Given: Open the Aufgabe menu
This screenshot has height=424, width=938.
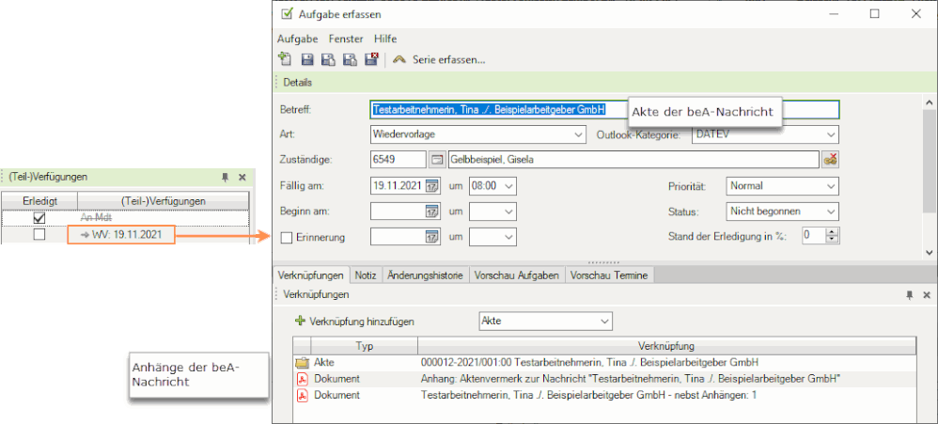Looking at the screenshot, I should pyautogui.click(x=297, y=39).
